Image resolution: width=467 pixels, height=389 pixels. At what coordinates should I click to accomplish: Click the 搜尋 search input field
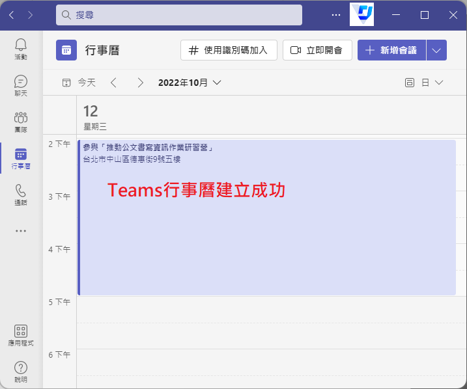click(x=179, y=15)
